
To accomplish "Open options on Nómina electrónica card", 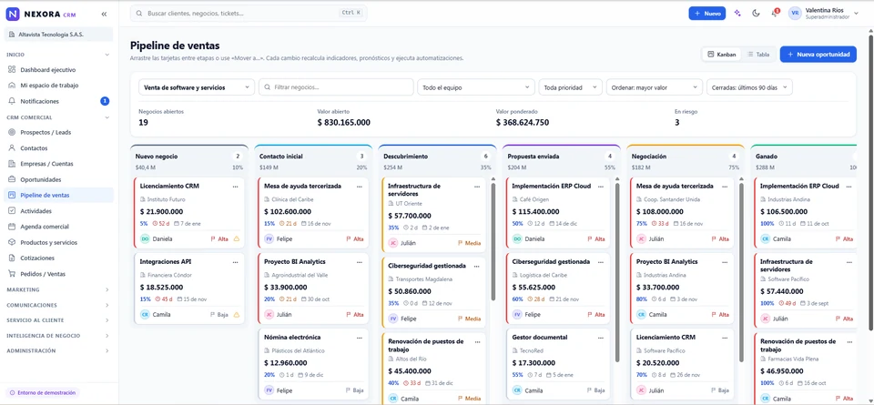I will (360, 337).
